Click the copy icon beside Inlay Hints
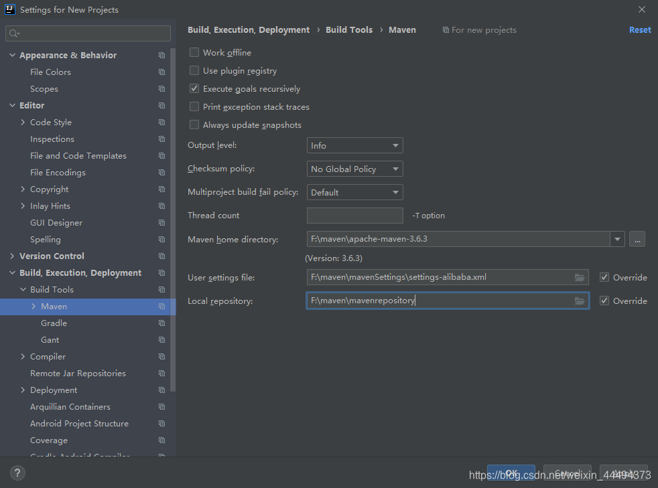Viewport: 658px width, 488px height. click(x=161, y=206)
